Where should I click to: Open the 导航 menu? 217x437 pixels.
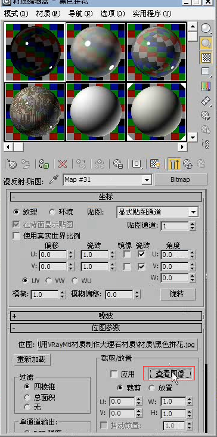(80, 13)
